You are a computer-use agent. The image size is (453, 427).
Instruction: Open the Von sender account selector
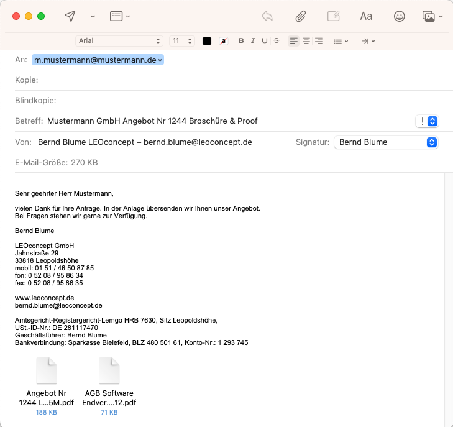(145, 142)
